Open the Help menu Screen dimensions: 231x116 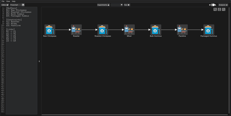click(x=13, y=1)
